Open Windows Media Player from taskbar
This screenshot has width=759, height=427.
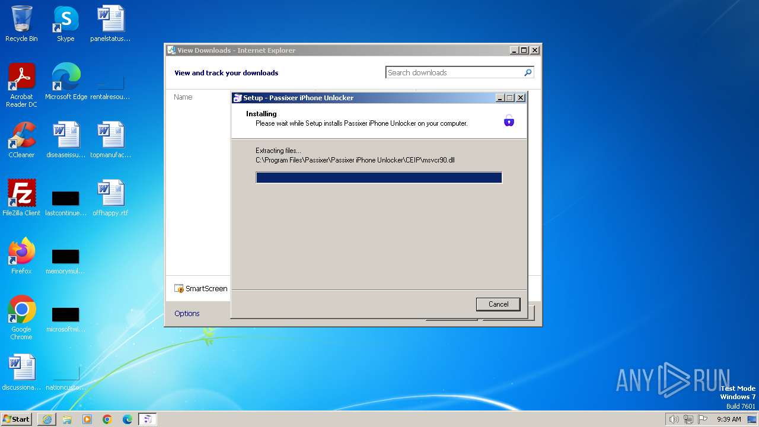pos(87,419)
